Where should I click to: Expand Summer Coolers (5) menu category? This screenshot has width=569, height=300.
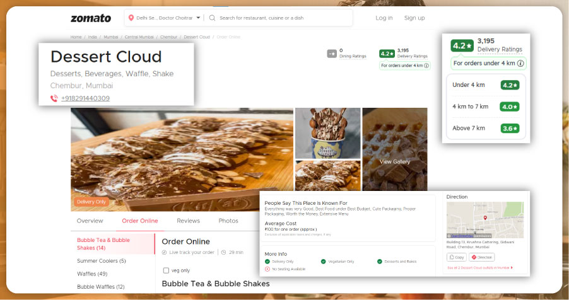tap(101, 261)
